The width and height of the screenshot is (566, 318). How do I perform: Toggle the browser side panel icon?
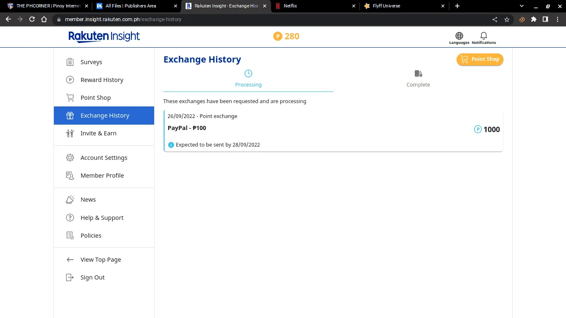(x=545, y=19)
